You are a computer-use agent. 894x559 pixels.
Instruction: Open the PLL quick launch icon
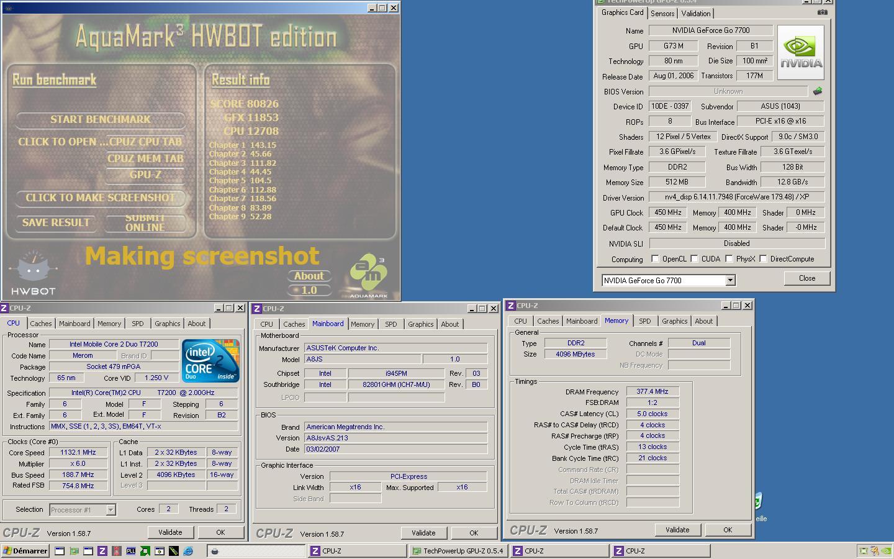click(131, 551)
